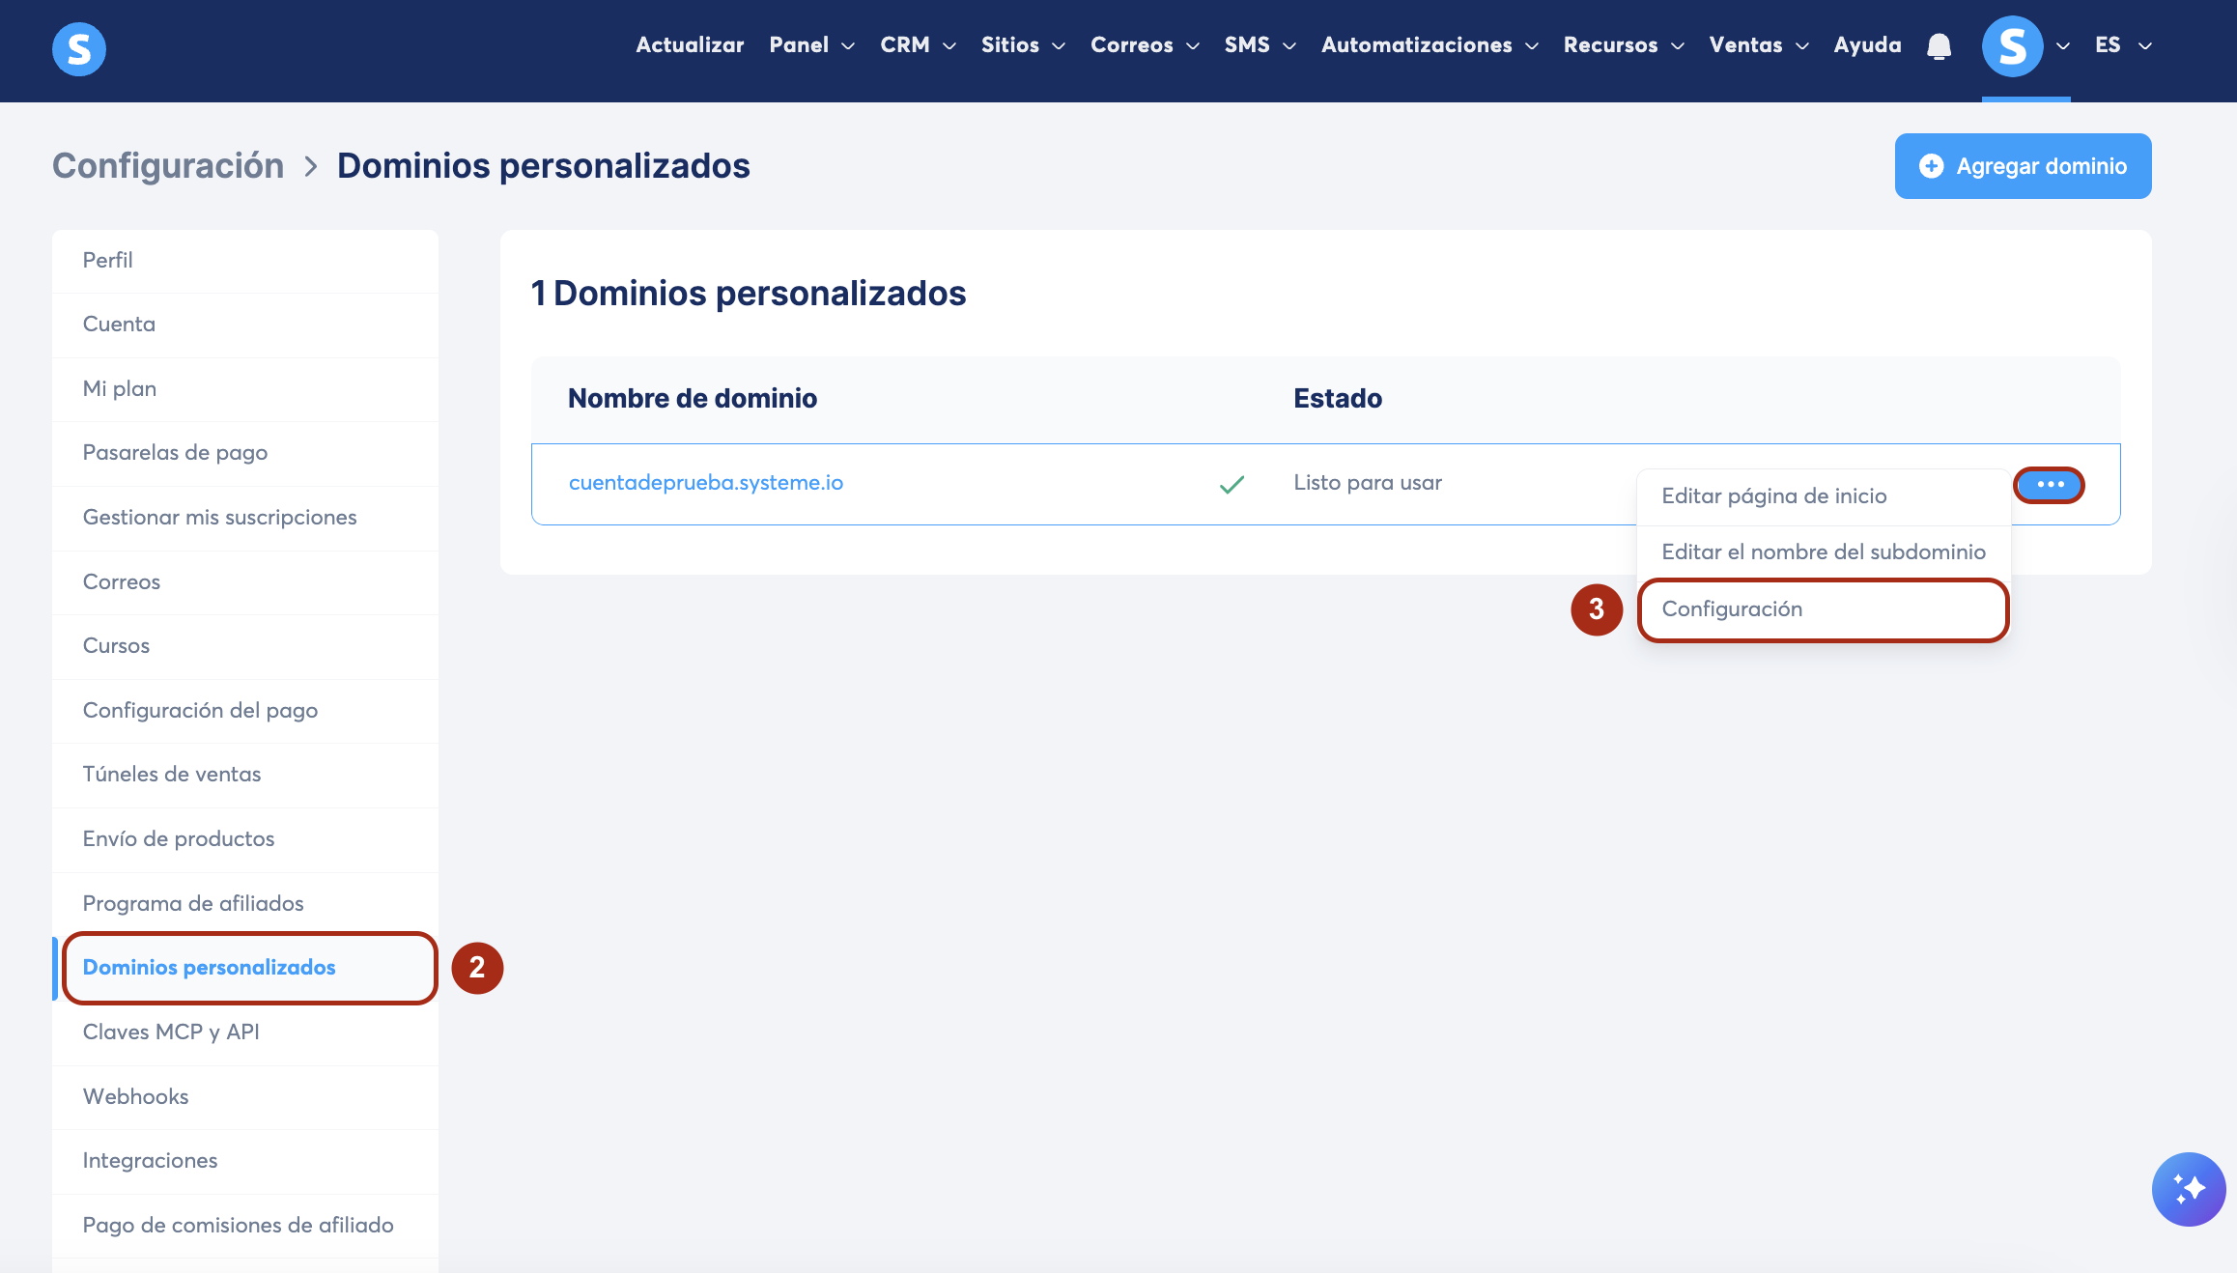Expand the Panel dropdown menu
The image size is (2237, 1273).
pyautogui.click(x=811, y=45)
